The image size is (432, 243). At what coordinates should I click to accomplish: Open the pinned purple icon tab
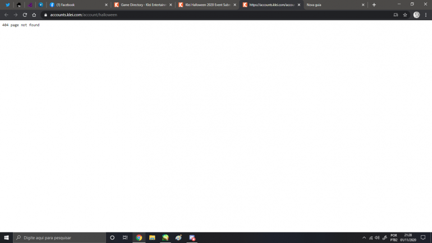30,4
